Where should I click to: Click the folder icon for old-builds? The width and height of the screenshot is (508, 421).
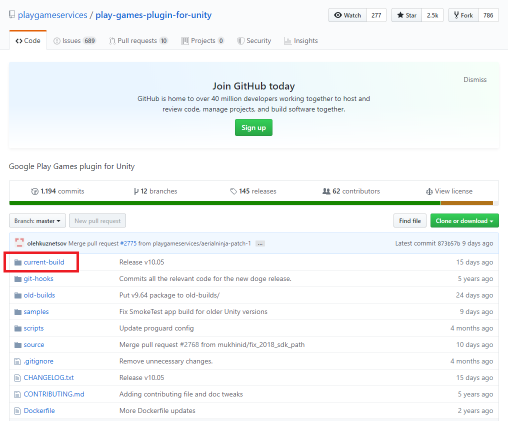coord(18,295)
